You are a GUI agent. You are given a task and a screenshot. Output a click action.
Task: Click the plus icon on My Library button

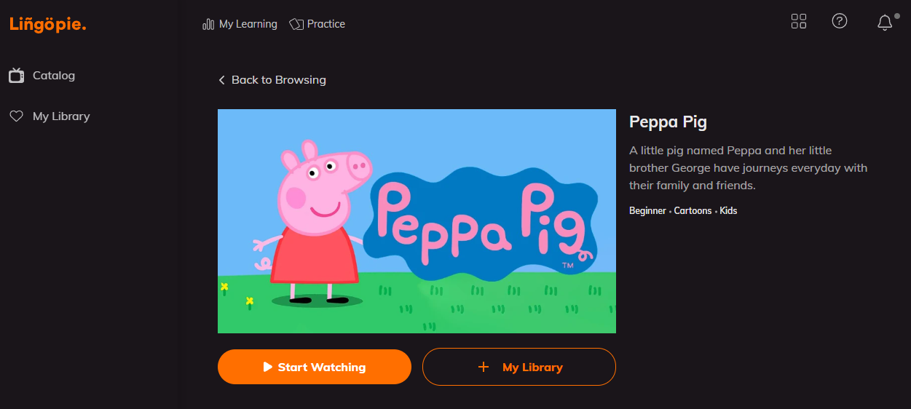(x=483, y=367)
